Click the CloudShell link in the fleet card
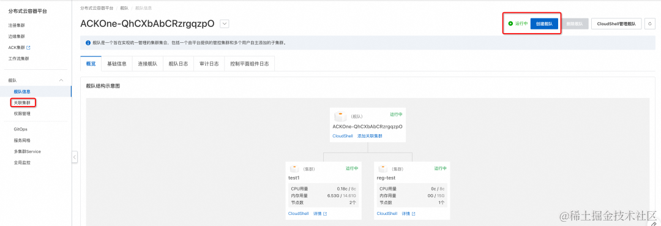The height and width of the screenshot is (226, 661). tap(343, 136)
